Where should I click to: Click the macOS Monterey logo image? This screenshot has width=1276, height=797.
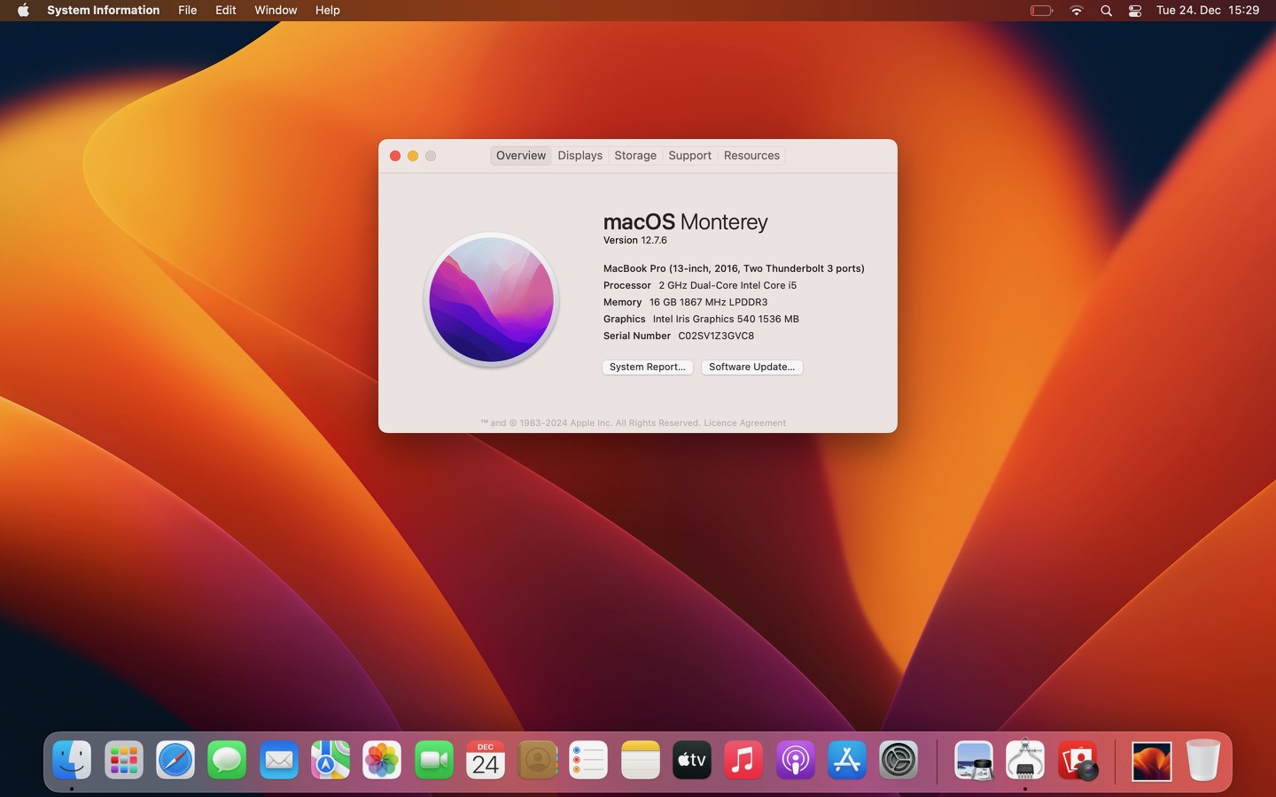pos(492,299)
